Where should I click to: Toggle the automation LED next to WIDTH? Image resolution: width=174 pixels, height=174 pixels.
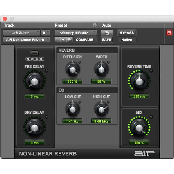point(108,62)
